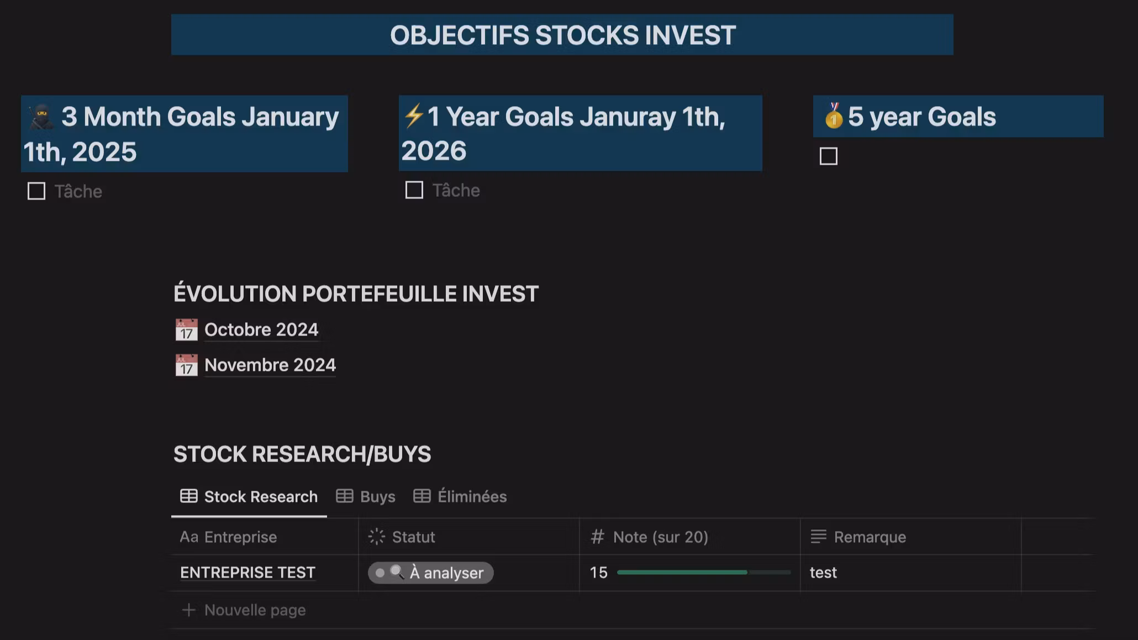Open the Octobre 2024 page link

[261, 330]
